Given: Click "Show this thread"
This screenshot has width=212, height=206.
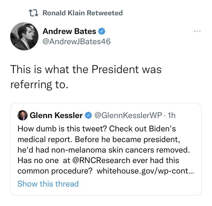Looking at the screenshot, I should 48,184.
